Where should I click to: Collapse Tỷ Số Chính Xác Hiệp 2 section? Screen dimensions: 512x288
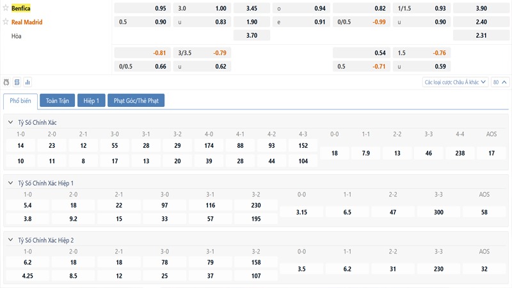tap(10, 239)
